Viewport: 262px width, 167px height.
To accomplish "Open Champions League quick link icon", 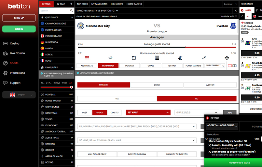I will 42,23.
